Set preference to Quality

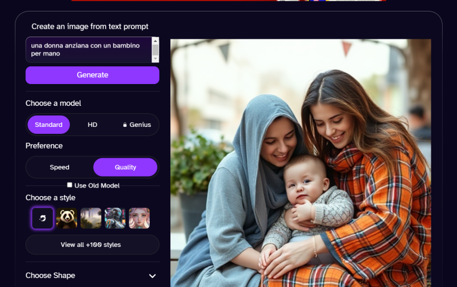click(x=125, y=168)
